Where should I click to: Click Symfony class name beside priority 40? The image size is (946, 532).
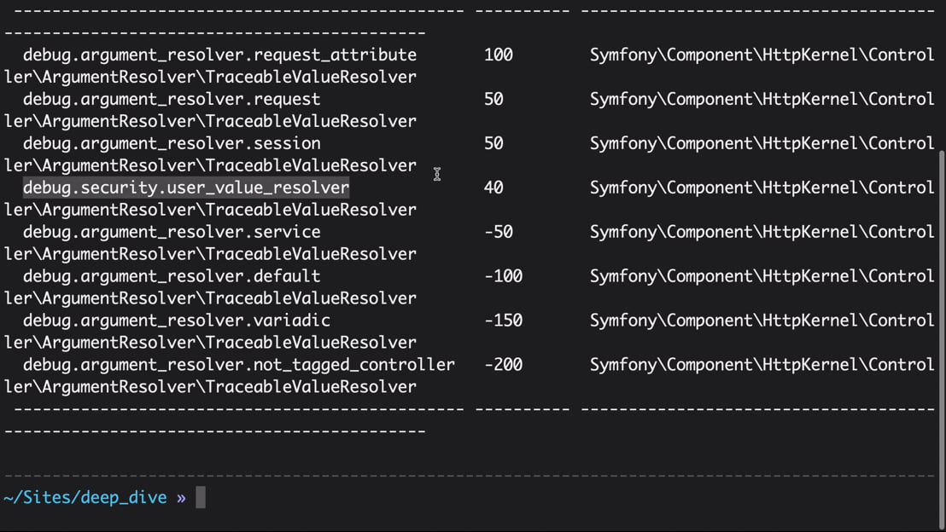[x=762, y=188]
